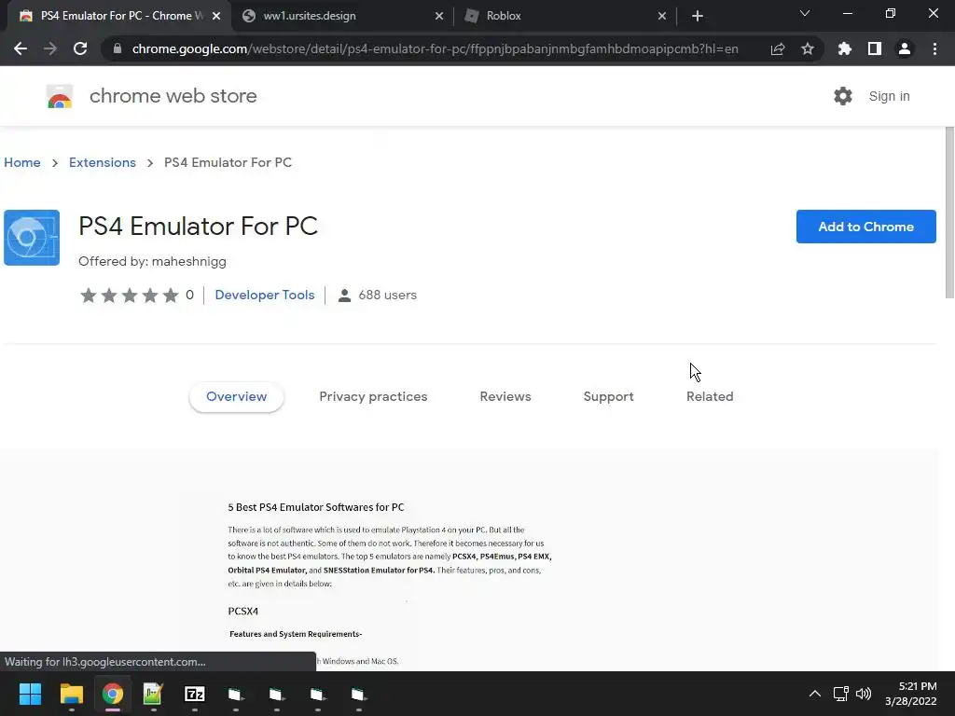Click the page vertical scrollbar
This screenshot has height=716, width=955.
point(949,213)
